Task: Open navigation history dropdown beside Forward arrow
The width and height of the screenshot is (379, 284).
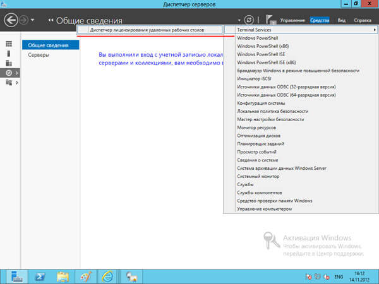Action: [32, 20]
